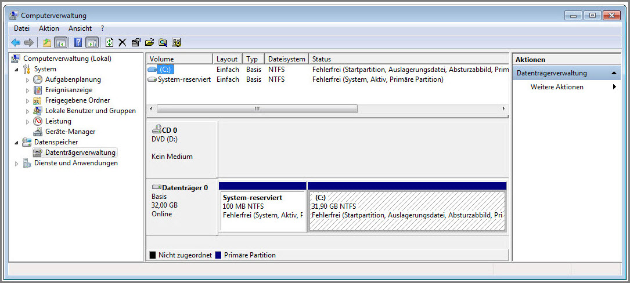Collapse the Datenspeicher tree node
630x283 pixels.
16,142
